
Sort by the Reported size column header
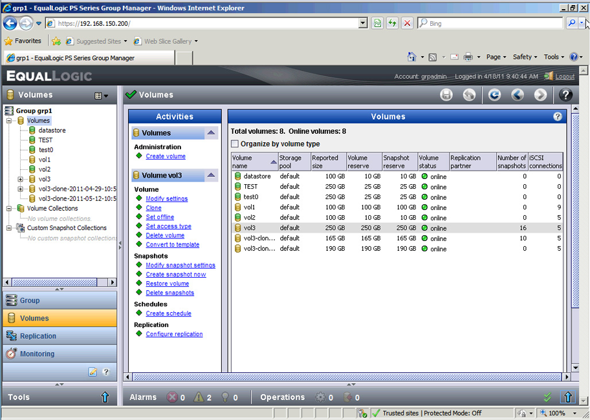[x=328, y=162]
